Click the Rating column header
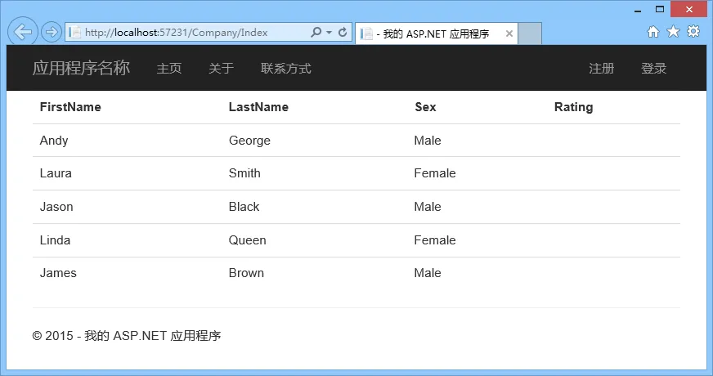This screenshot has width=713, height=376. (x=573, y=107)
